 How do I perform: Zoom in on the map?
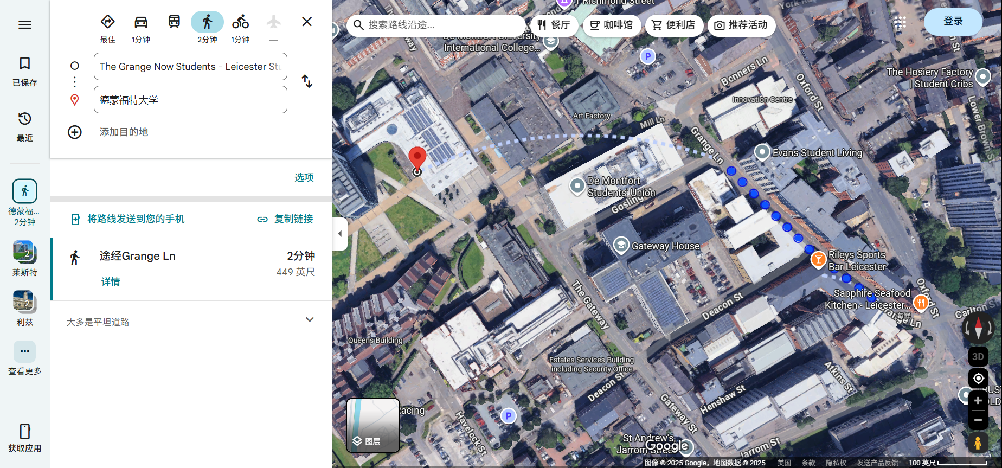pyautogui.click(x=978, y=401)
